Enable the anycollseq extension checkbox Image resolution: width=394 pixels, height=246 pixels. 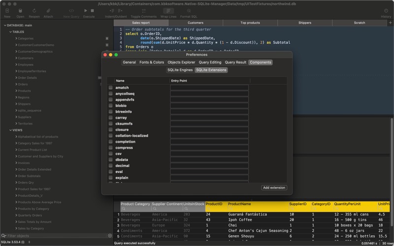[110, 93]
